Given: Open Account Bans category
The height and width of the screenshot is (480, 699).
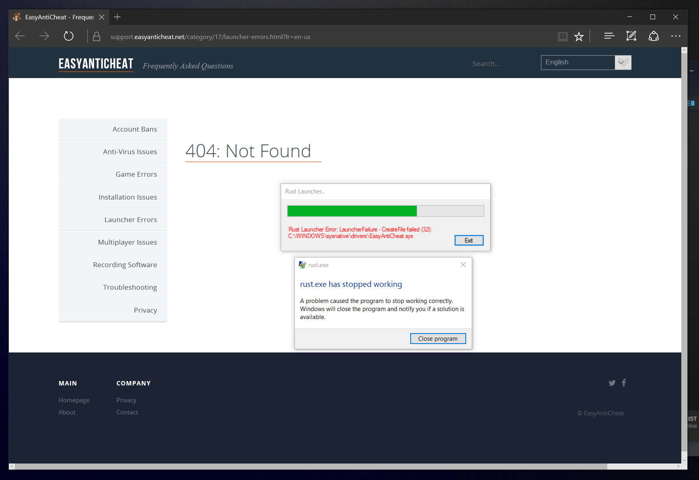Looking at the screenshot, I should pos(113,129).
